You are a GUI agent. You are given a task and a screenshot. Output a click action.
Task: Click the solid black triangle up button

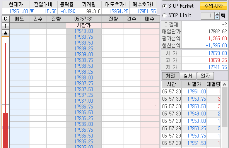tap(5, 33)
